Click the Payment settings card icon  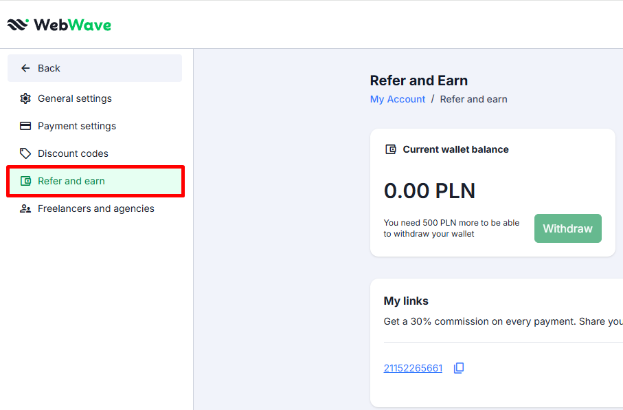tap(25, 126)
